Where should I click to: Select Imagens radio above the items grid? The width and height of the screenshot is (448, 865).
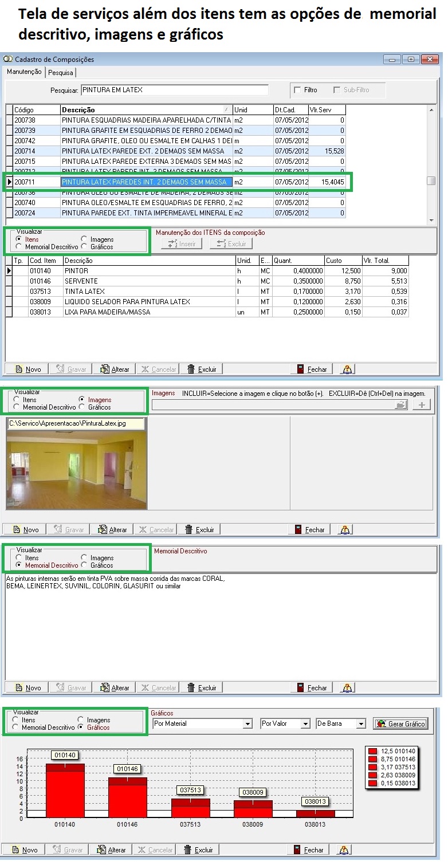[84, 239]
